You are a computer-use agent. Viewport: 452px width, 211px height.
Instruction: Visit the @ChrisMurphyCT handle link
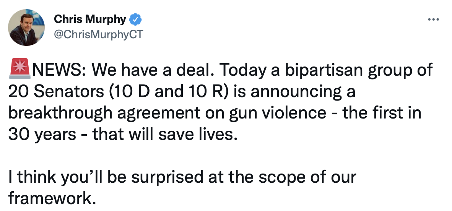pos(98,35)
